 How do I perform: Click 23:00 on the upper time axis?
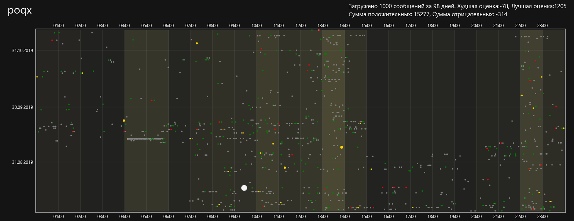(542, 26)
